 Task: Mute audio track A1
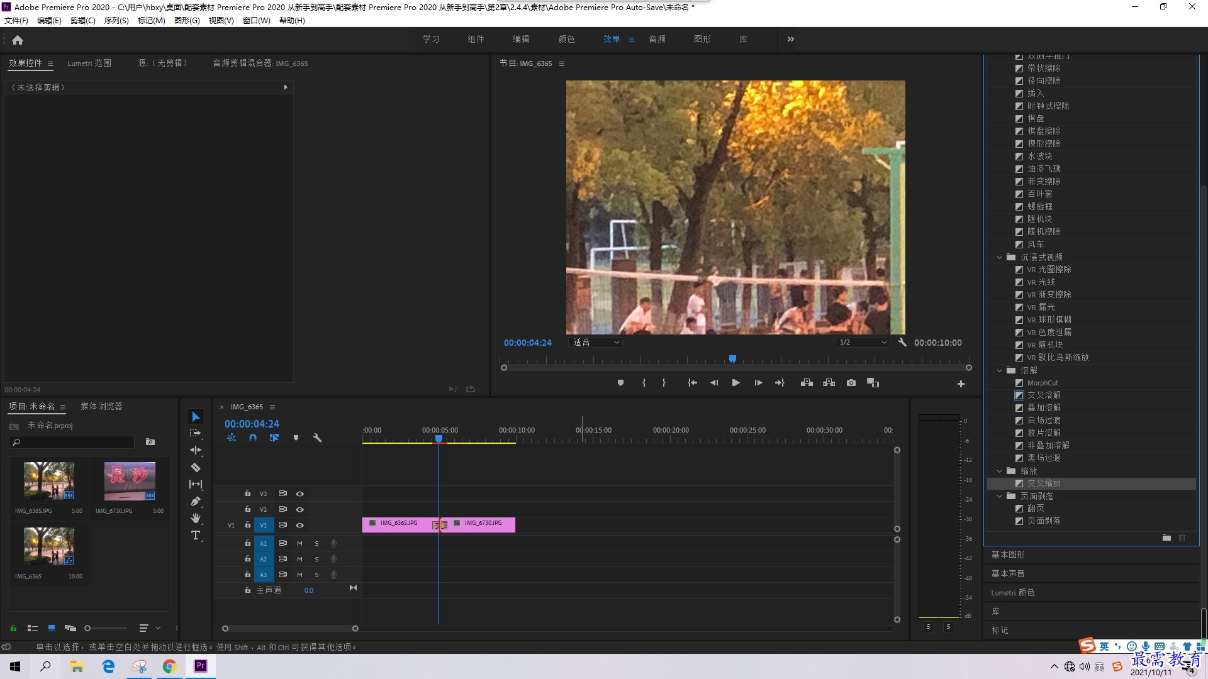(299, 543)
